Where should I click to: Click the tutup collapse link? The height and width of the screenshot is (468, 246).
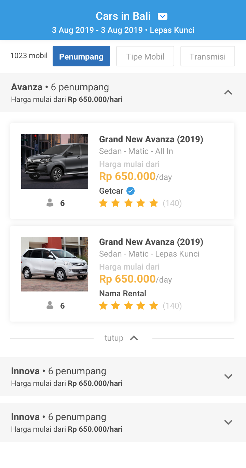pyautogui.click(x=114, y=338)
